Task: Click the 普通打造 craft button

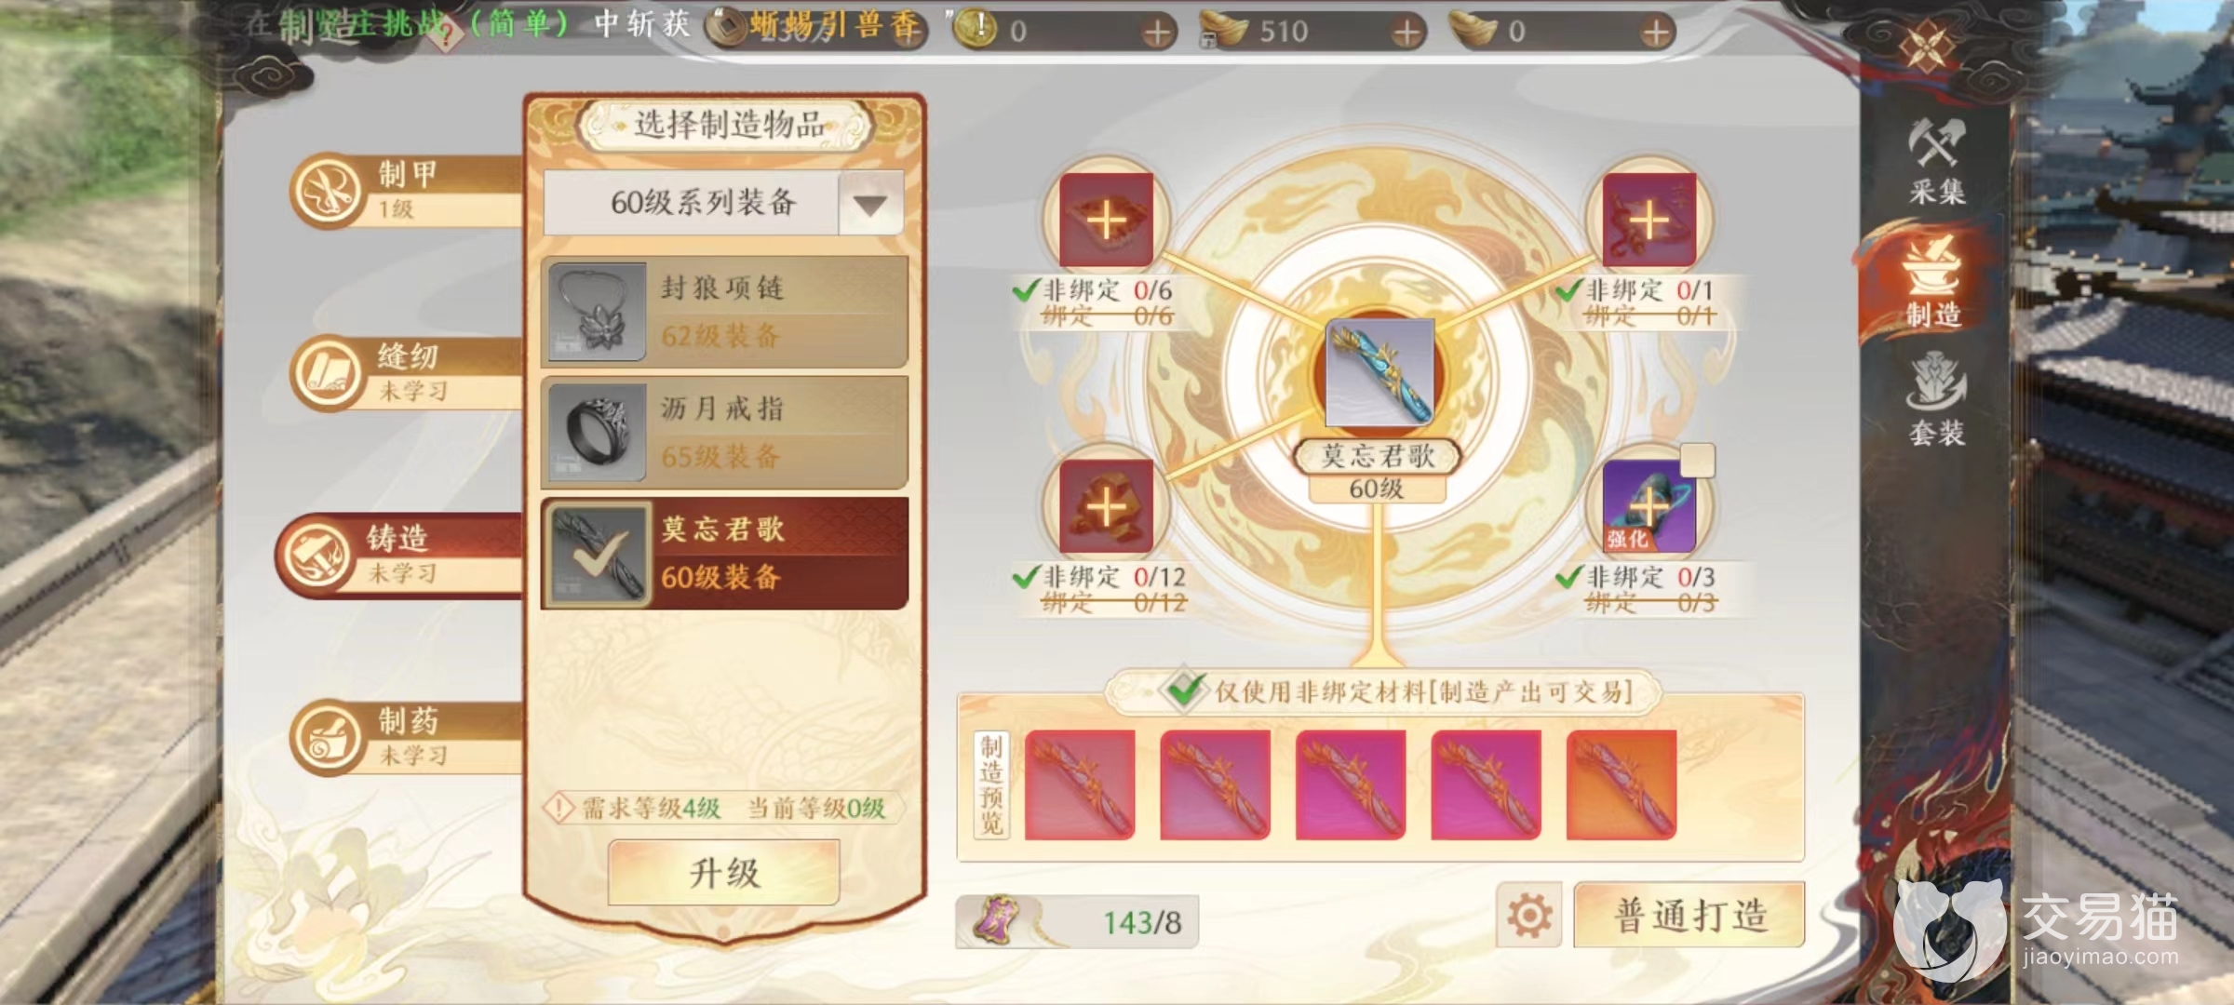Action: click(x=1689, y=916)
